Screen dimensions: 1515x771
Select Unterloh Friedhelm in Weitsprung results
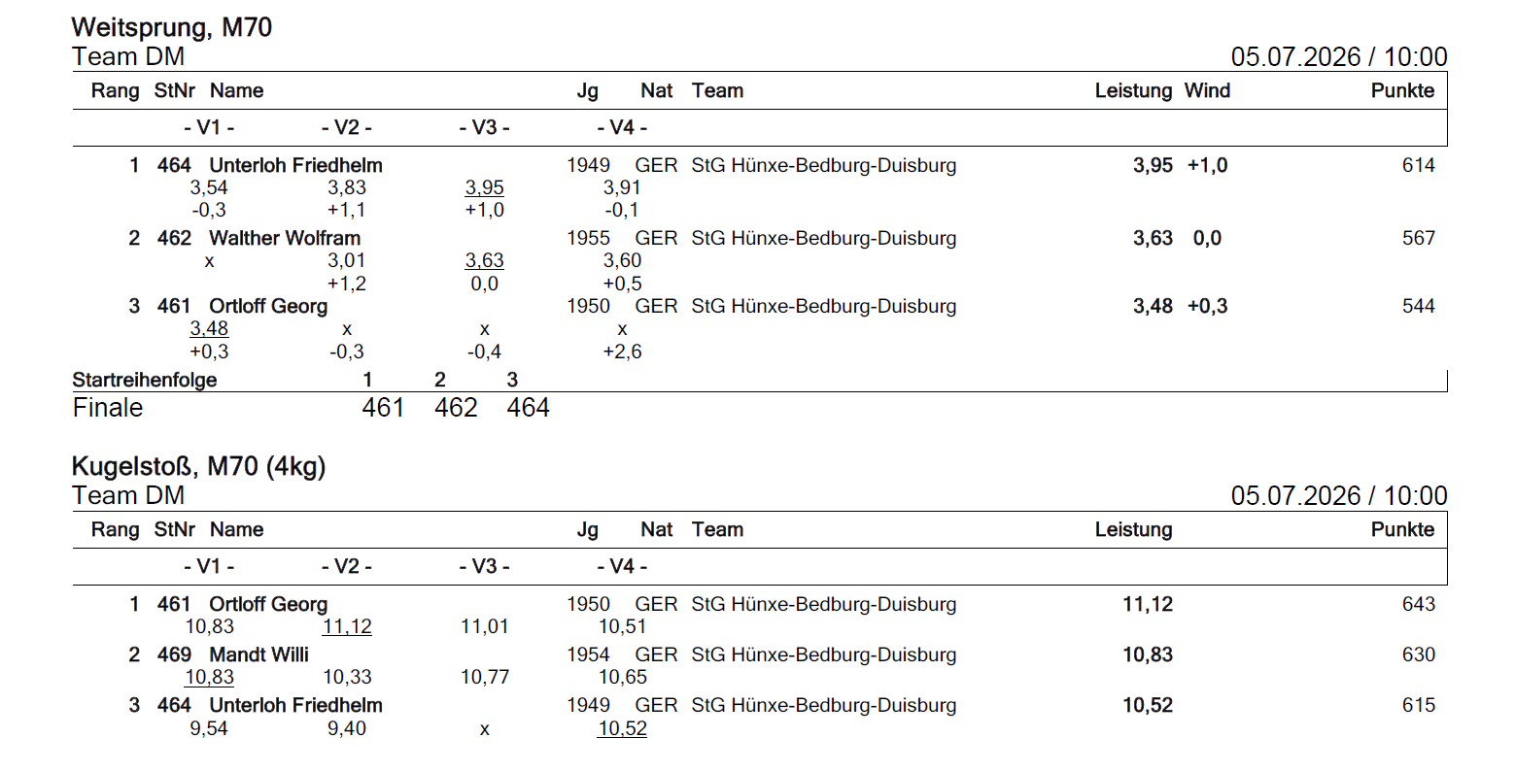295,165
